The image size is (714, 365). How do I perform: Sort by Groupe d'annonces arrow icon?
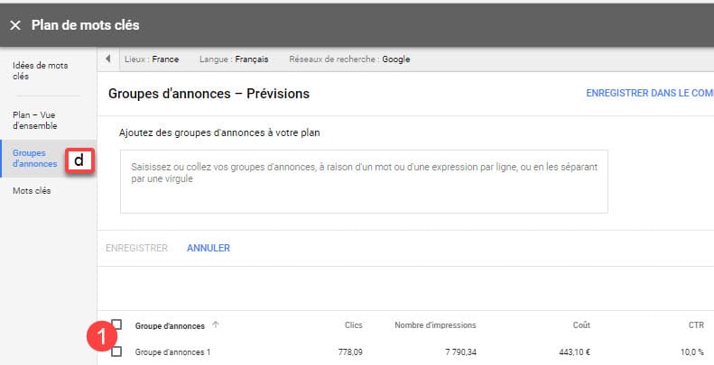[x=216, y=324]
